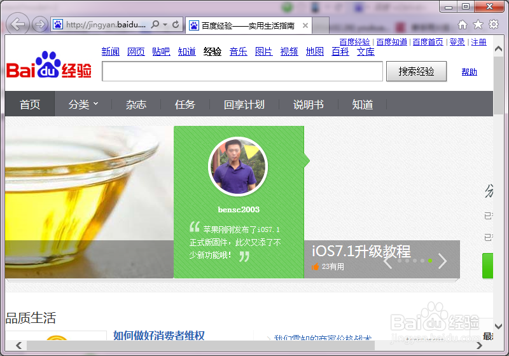Click the vertical scrollbar up arrow
509x356 pixels.
coord(498,49)
